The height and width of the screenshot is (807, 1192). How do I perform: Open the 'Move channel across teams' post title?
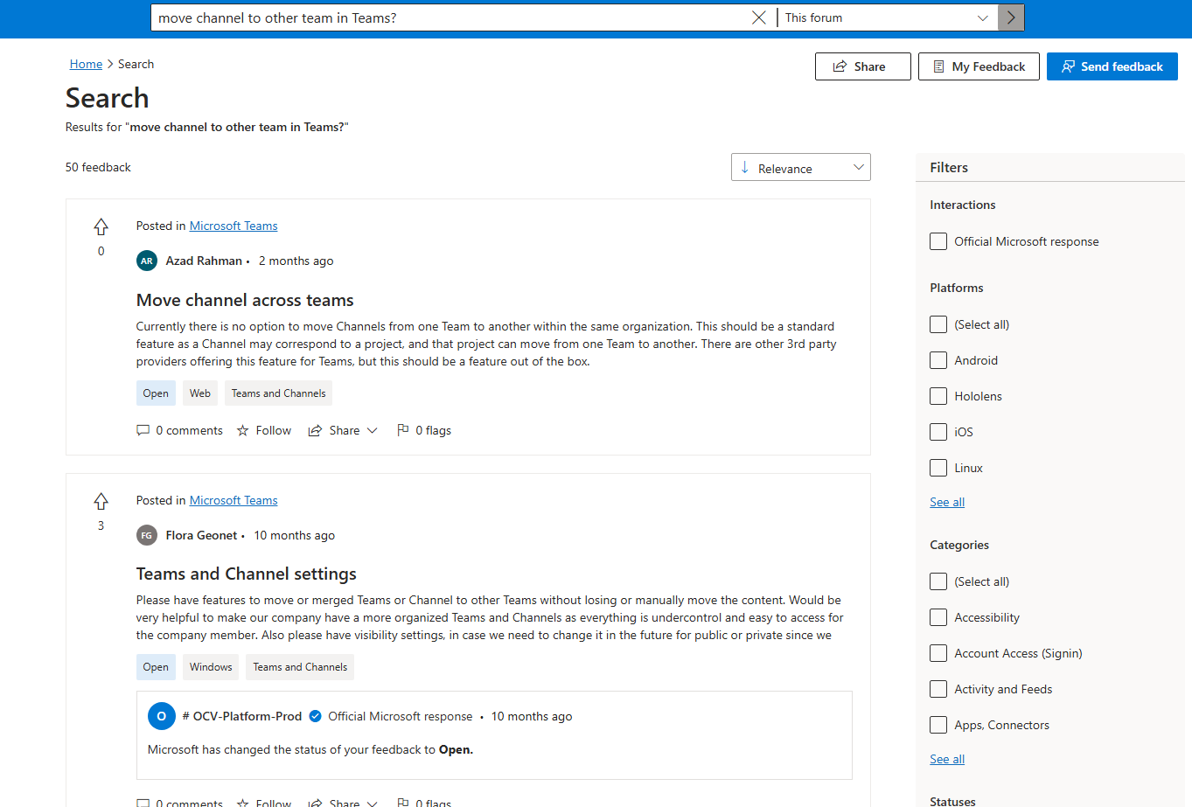tap(245, 300)
